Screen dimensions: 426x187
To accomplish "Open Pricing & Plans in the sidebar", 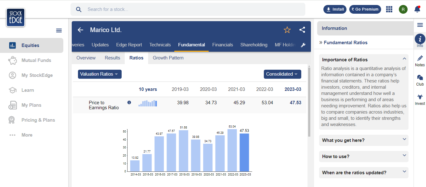I will [x=31, y=120].
